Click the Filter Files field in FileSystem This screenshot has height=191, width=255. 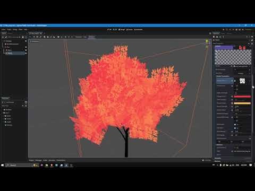point(12,106)
